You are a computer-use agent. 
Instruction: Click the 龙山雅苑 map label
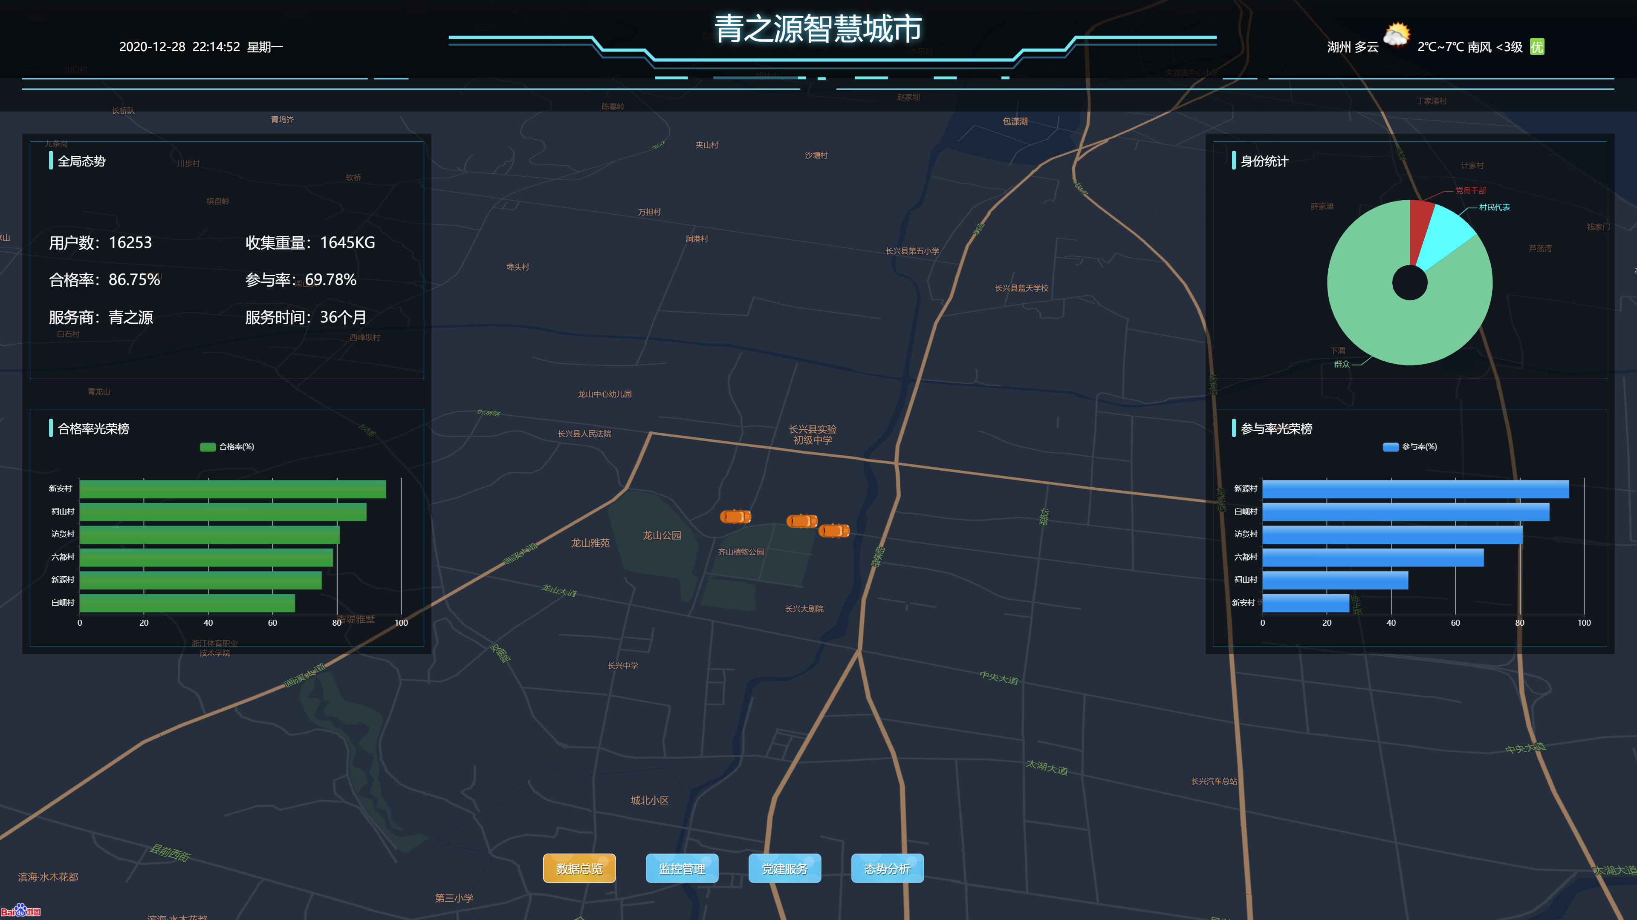click(x=590, y=543)
